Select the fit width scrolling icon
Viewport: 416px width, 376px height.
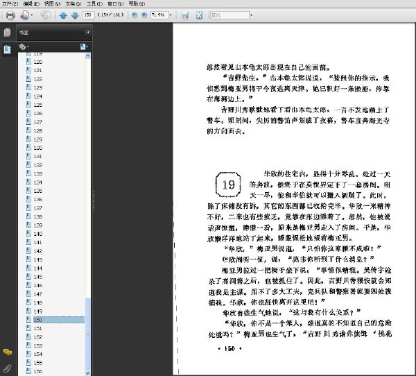coord(185,15)
